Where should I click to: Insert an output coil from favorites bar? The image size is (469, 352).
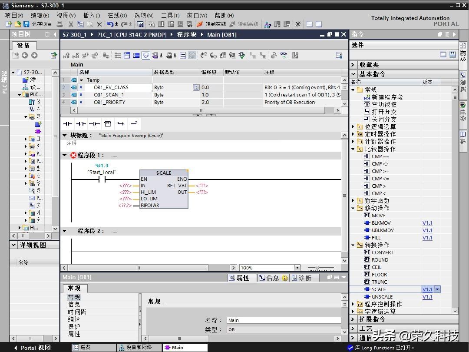click(94, 124)
